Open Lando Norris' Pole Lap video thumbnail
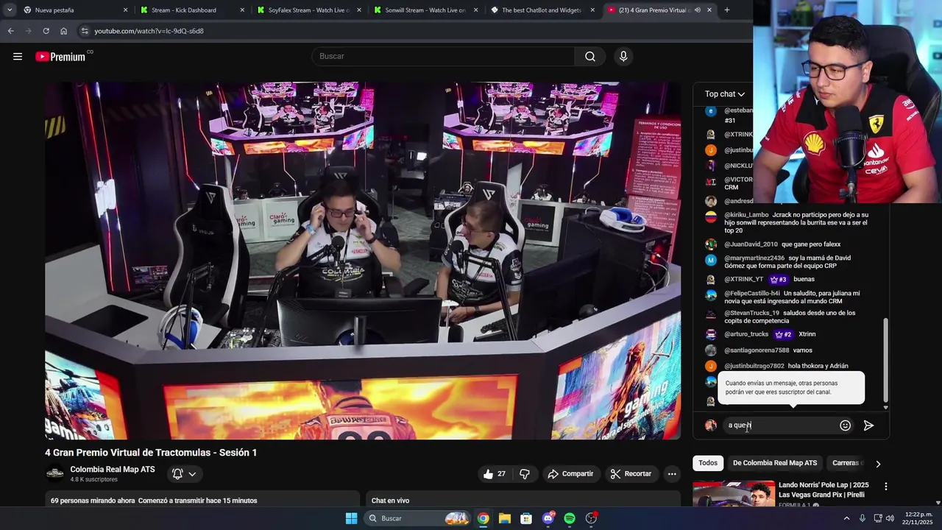The image size is (942, 530). pyautogui.click(x=733, y=494)
